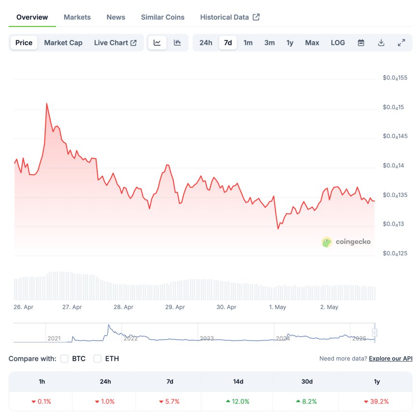Go to the Markets tab
The width and height of the screenshot is (419, 417).
(77, 17)
